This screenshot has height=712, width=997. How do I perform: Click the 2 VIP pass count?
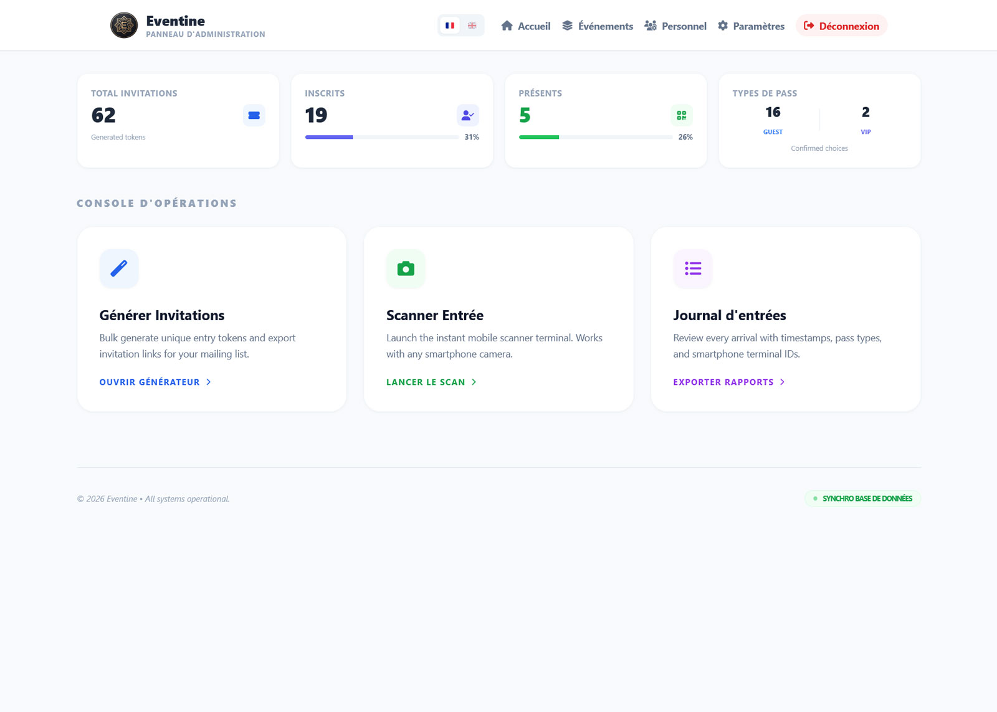click(x=866, y=112)
